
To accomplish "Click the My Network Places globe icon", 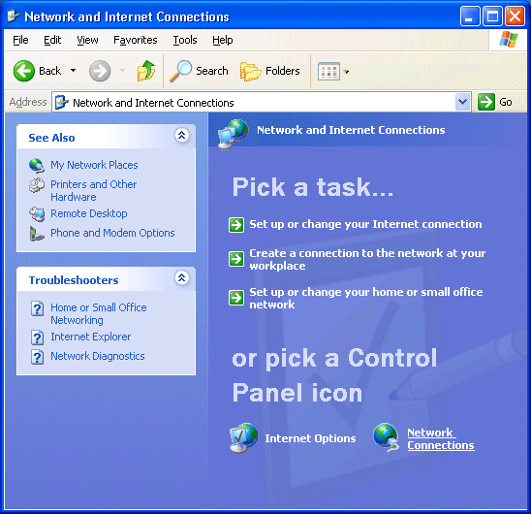I will (36, 165).
